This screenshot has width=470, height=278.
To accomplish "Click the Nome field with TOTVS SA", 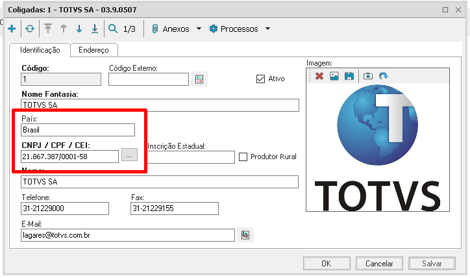I will pyautogui.click(x=160, y=182).
